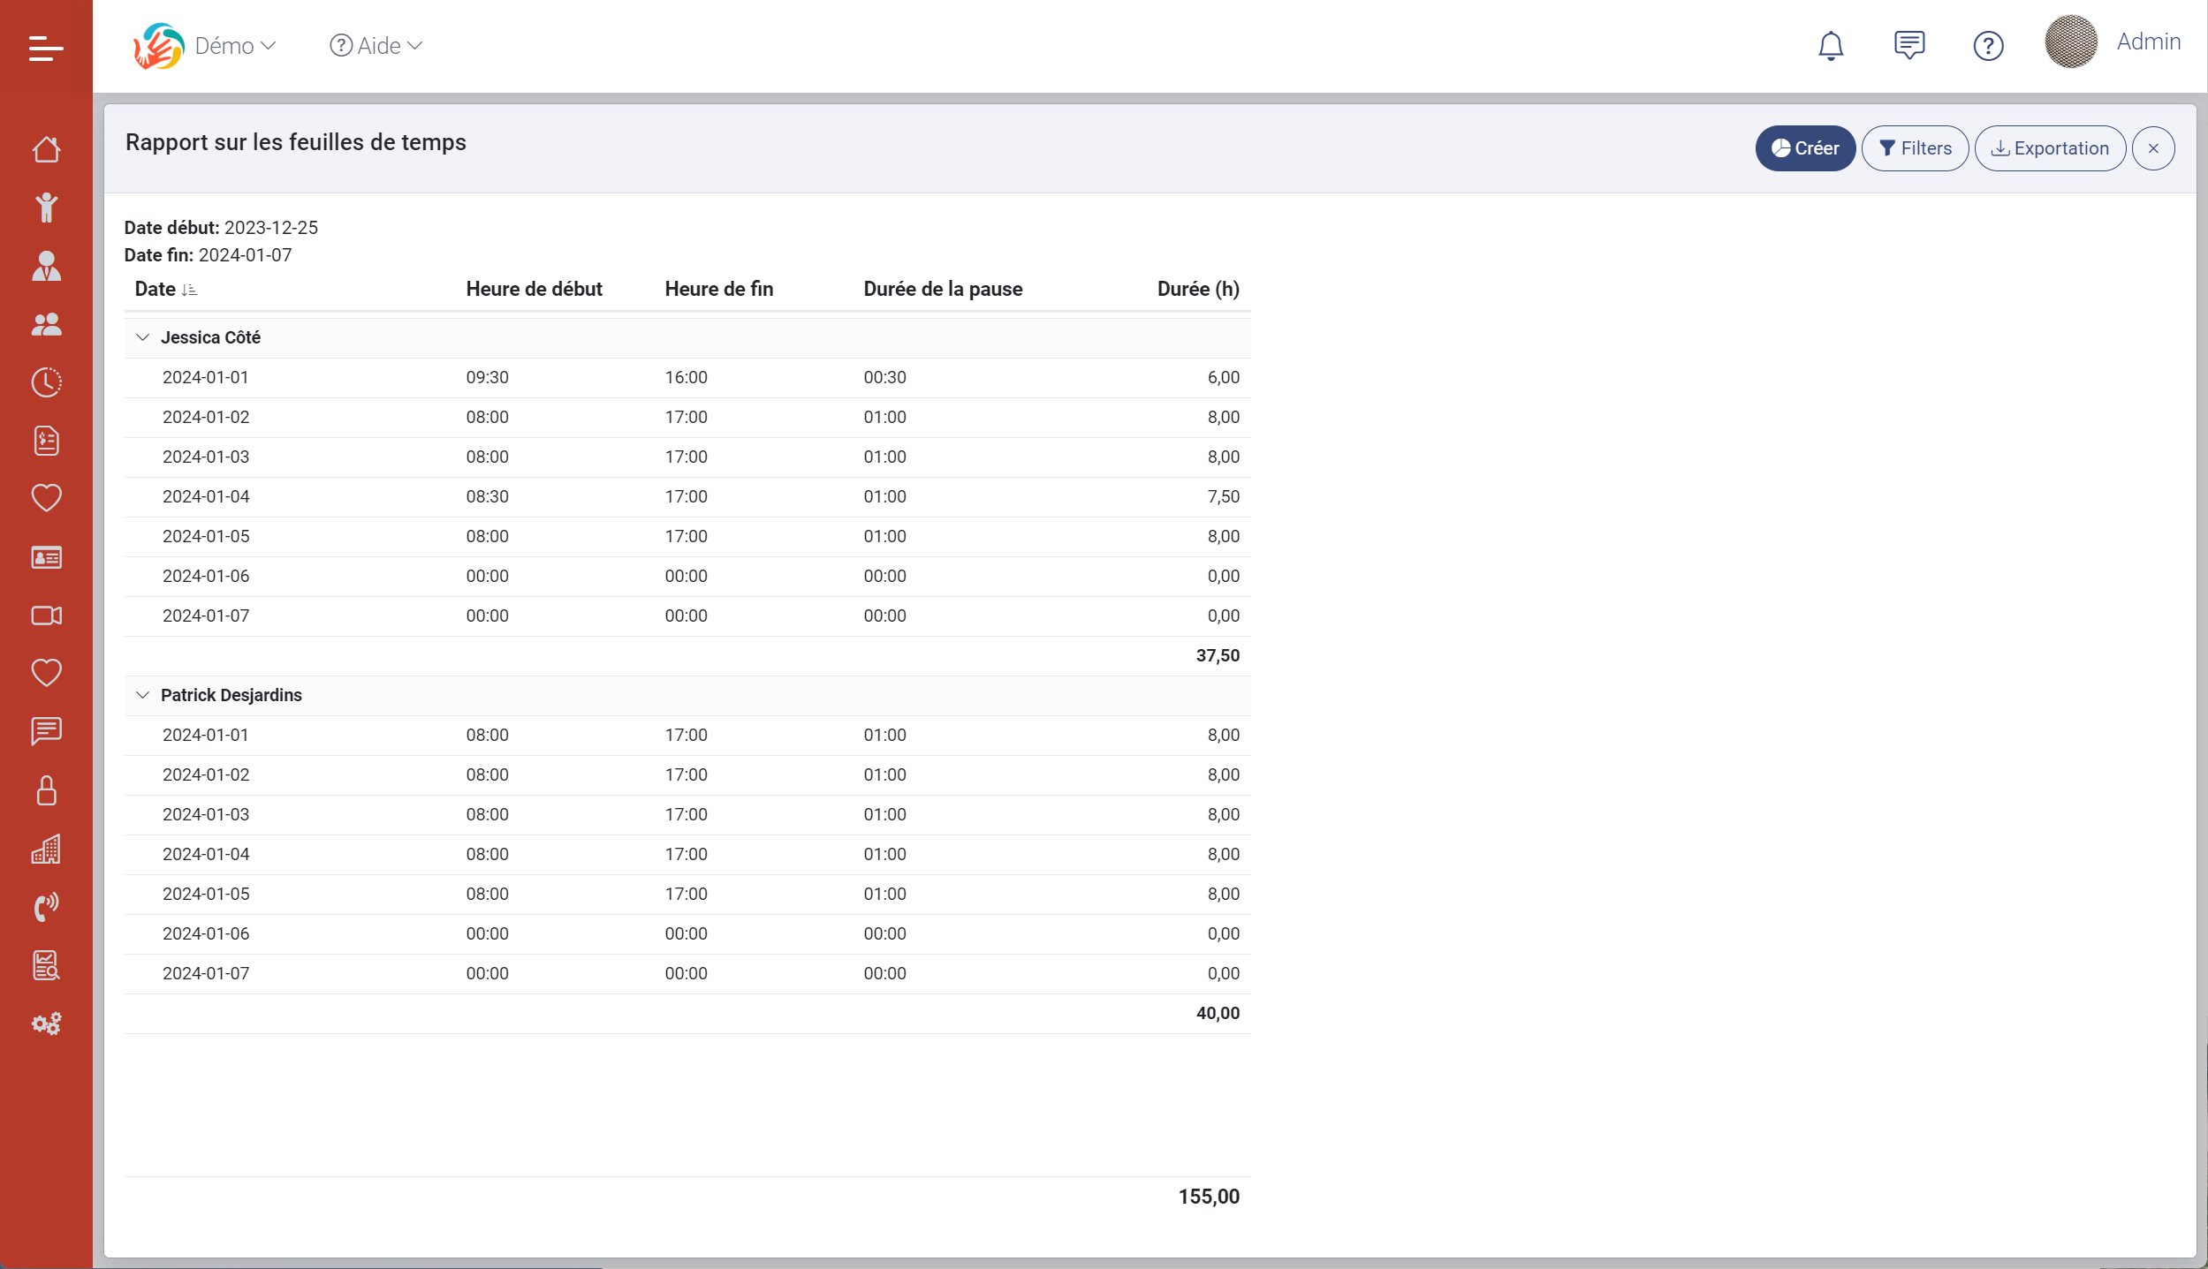Open the padlock security sidebar icon

(x=46, y=790)
